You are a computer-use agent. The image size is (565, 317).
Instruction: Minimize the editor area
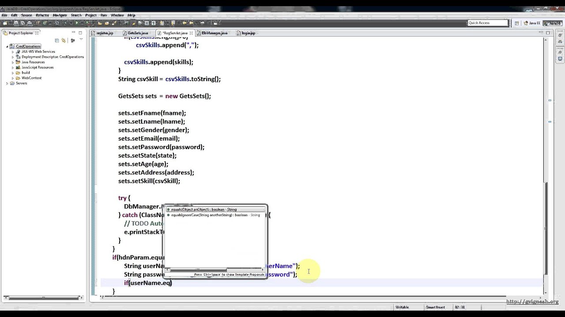(541, 33)
